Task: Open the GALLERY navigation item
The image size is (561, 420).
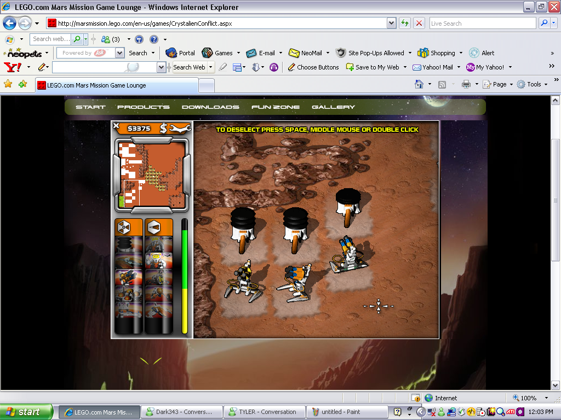Action: tap(334, 107)
